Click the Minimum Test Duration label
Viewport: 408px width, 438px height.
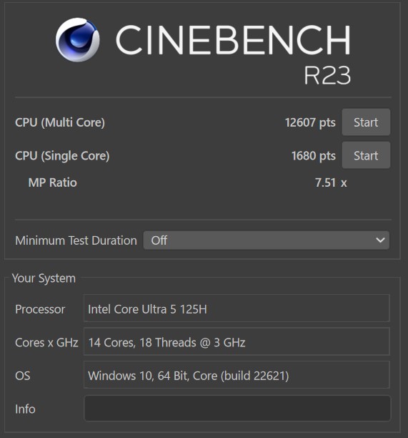point(76,240)
